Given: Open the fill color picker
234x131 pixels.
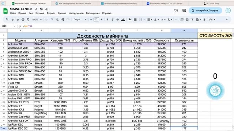Looking at the screenshot, I should click(130, 19).
